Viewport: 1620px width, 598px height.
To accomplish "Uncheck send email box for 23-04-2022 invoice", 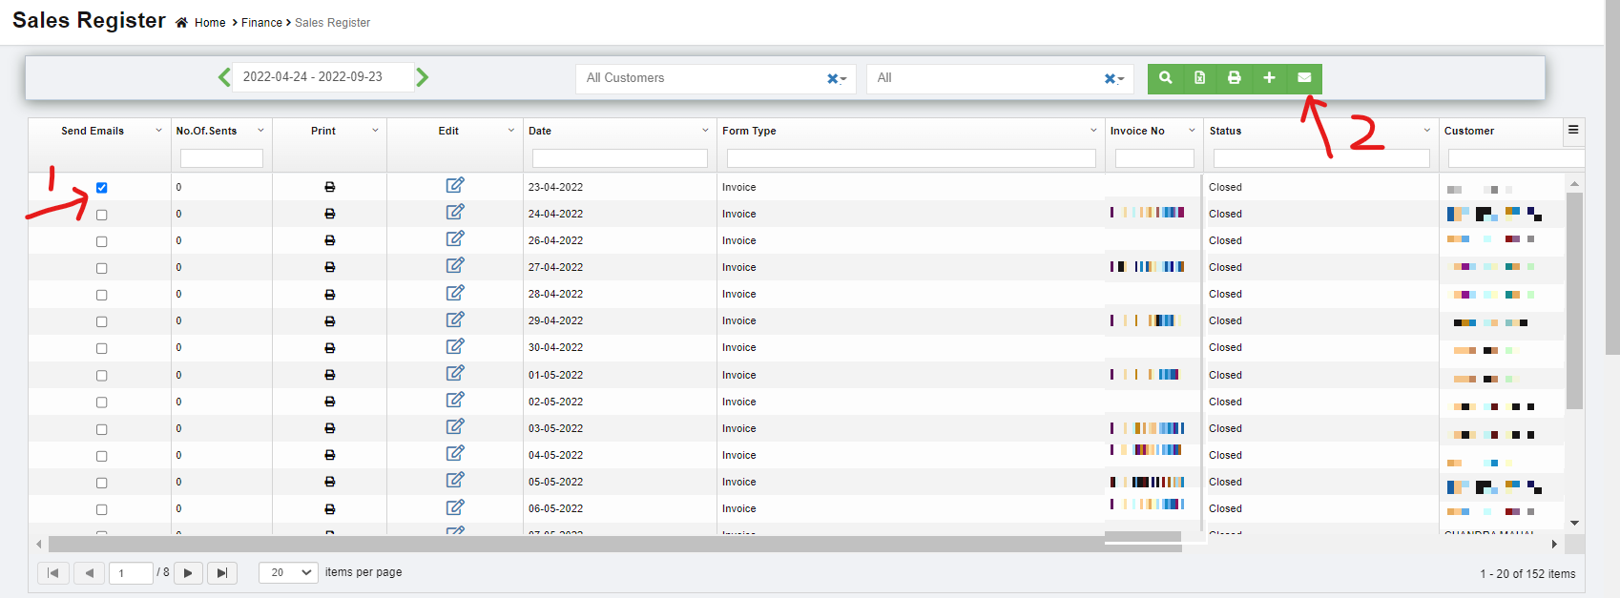I will [x=102, y=188].
